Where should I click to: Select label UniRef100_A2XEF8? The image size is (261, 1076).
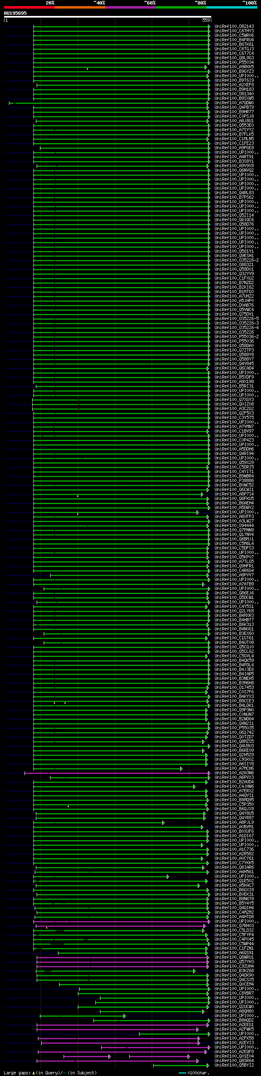click(x=234, y=85)
